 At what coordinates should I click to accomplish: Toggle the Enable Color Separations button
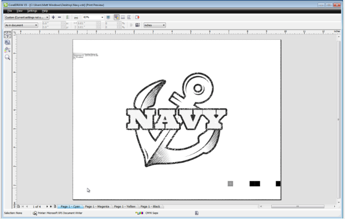pos(117,17)
